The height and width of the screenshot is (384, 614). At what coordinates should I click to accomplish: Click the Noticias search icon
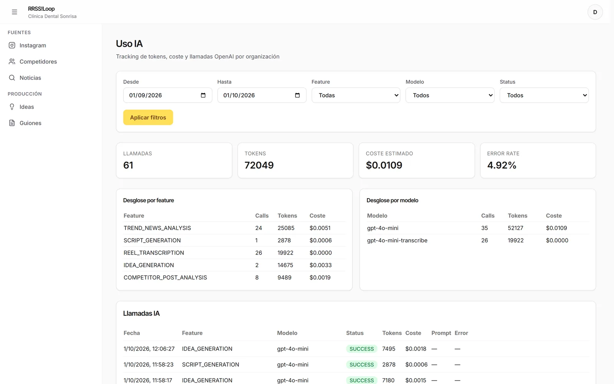12,78
